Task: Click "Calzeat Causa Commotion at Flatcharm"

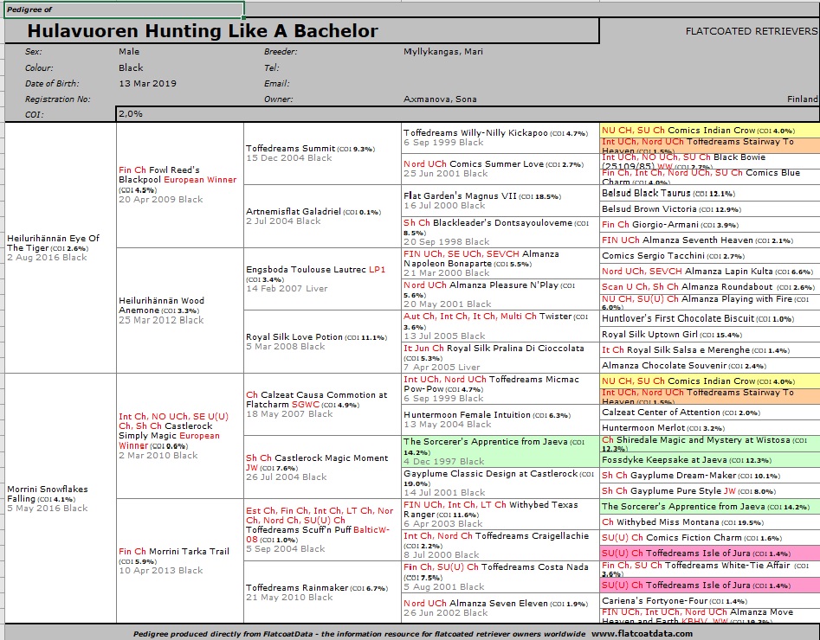Action: 322,405
